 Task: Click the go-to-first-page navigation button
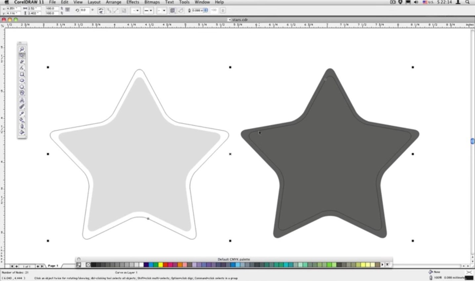point(12,266)
